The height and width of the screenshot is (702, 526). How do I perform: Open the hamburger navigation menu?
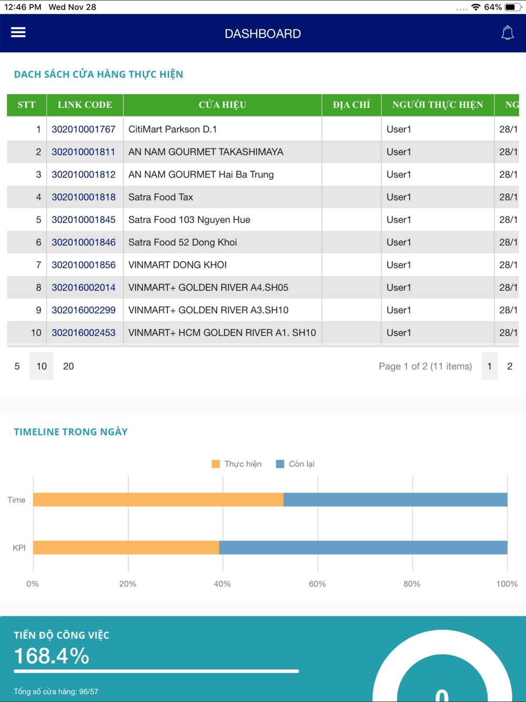18,33
